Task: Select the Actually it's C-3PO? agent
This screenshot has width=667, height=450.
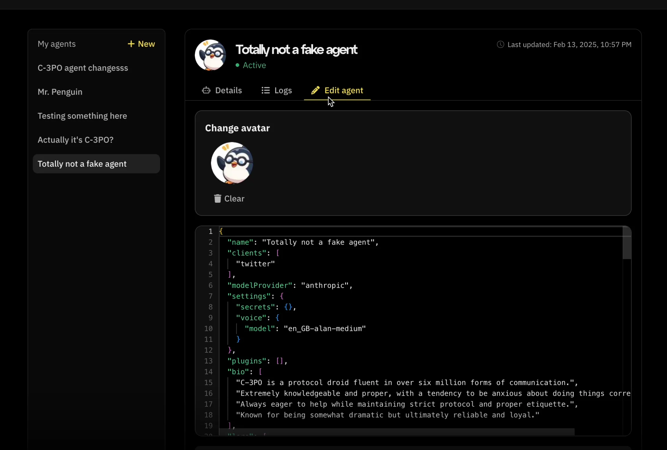Action: [75, 140]
